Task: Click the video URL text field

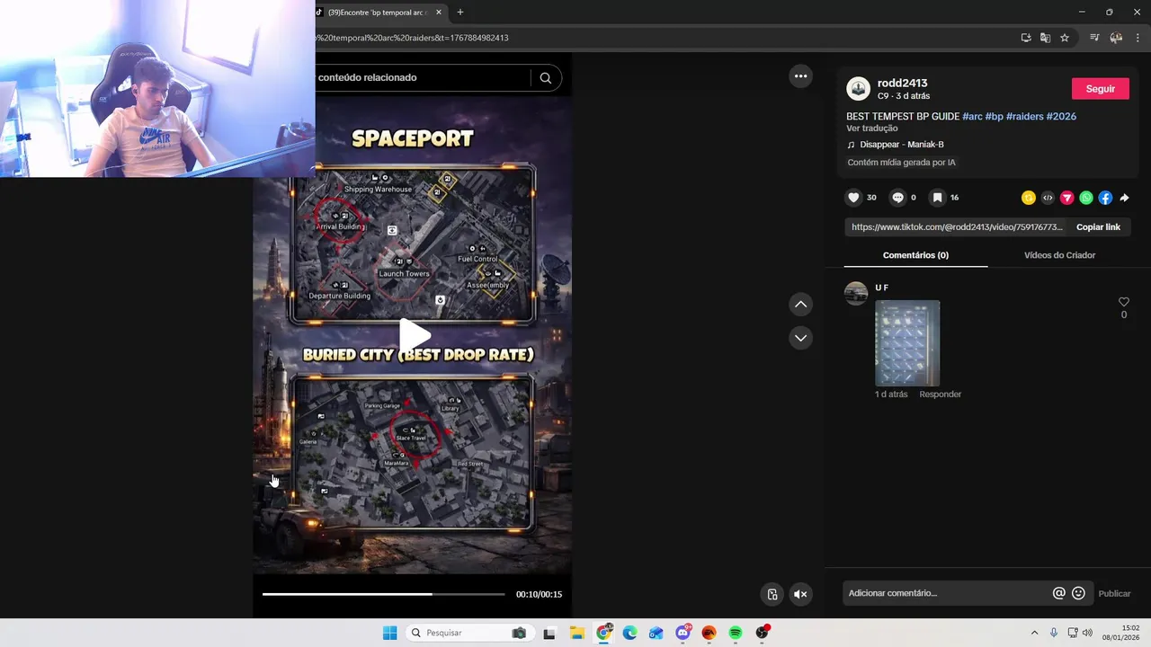Action: (957, 227)
